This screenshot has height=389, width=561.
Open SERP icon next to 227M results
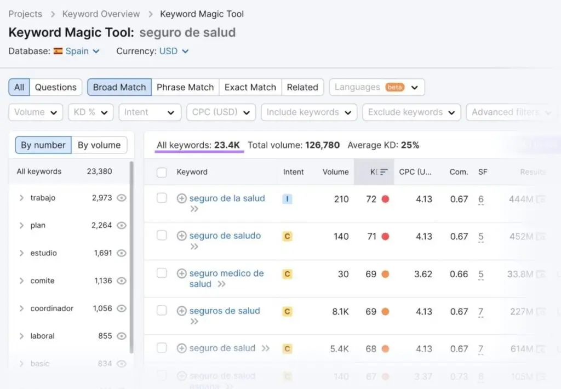click(x=541, y=312)
